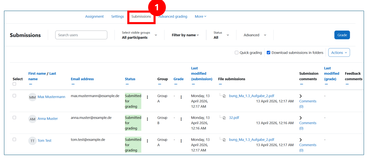This screenshot has height=158, width=368.
Task: Sort by Last modified (grade) header
Action: click(331, 73)
